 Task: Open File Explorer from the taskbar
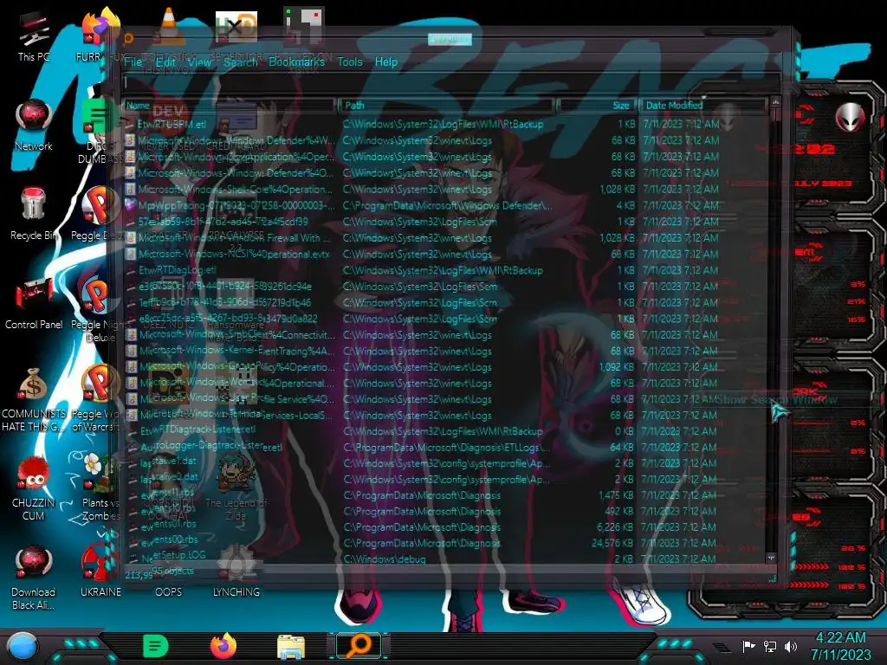click(x=291, y=647)
